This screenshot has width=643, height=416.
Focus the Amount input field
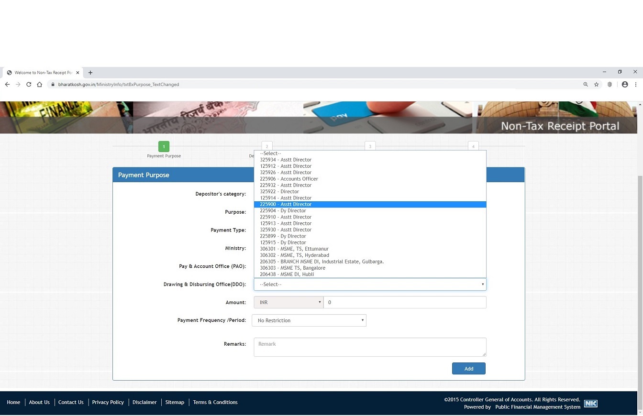[405, 302]
